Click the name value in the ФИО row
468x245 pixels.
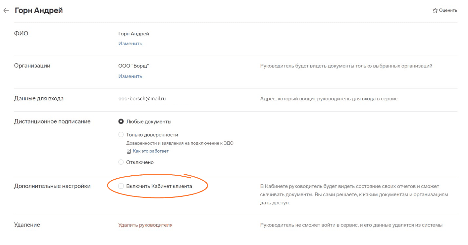(134, 34)
